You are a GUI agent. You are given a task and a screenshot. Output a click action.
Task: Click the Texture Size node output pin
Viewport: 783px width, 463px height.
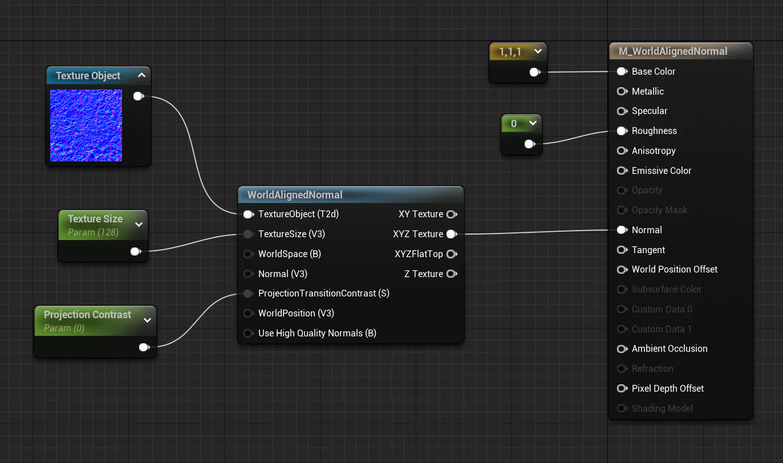[x=136, y=251]
